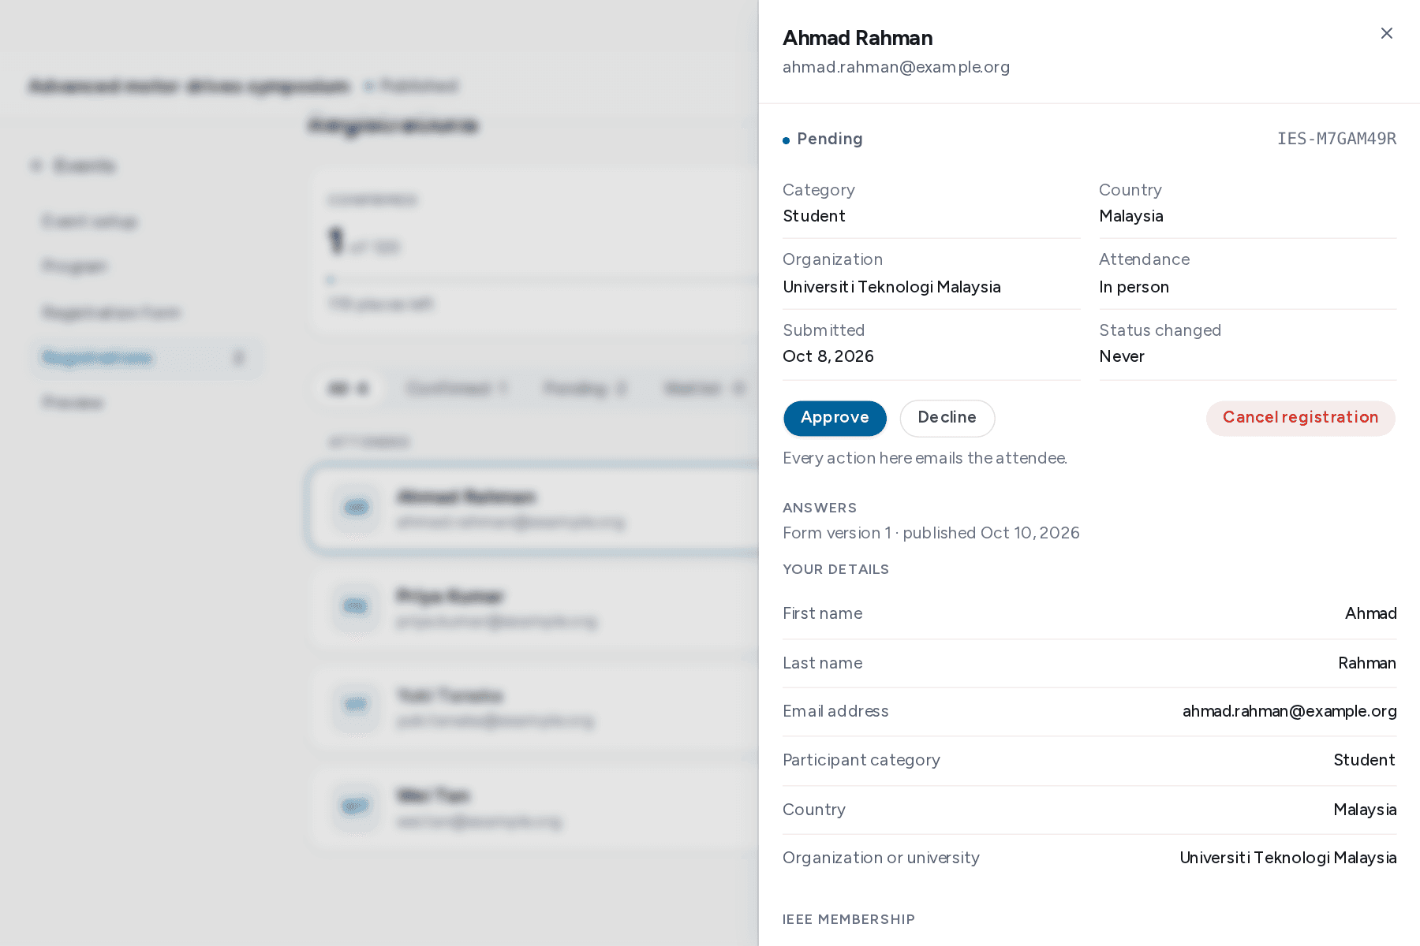
Task: Click the Ahmad Rahman panel title
Action: point(858,38)
